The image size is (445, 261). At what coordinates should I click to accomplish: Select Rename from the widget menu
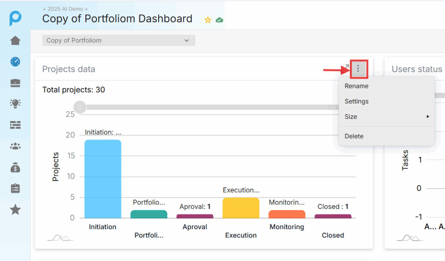click(356, 86)
